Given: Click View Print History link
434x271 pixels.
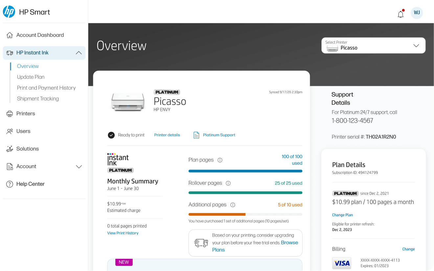Looking at the screenshot, I should [123, 233].
